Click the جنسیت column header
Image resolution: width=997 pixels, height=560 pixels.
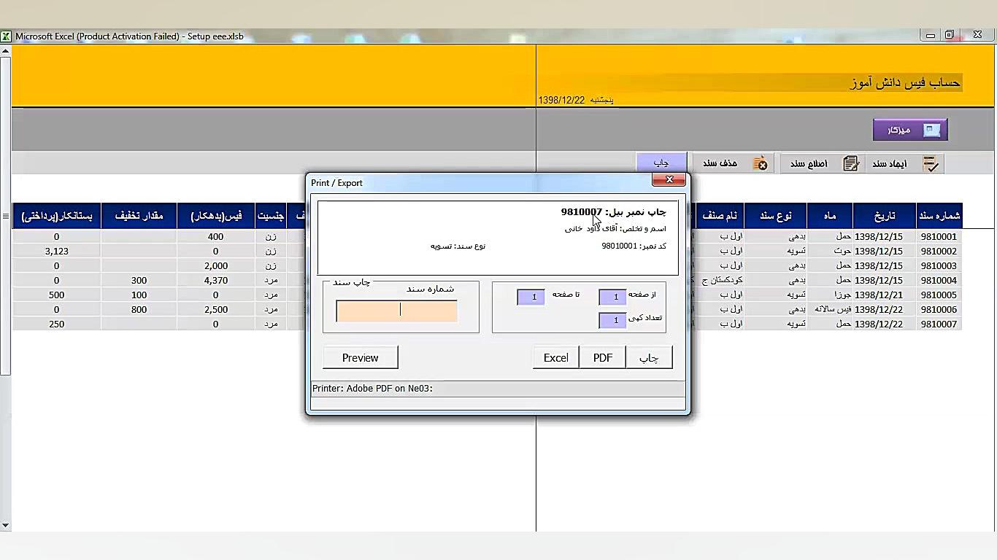pos(270,216)
